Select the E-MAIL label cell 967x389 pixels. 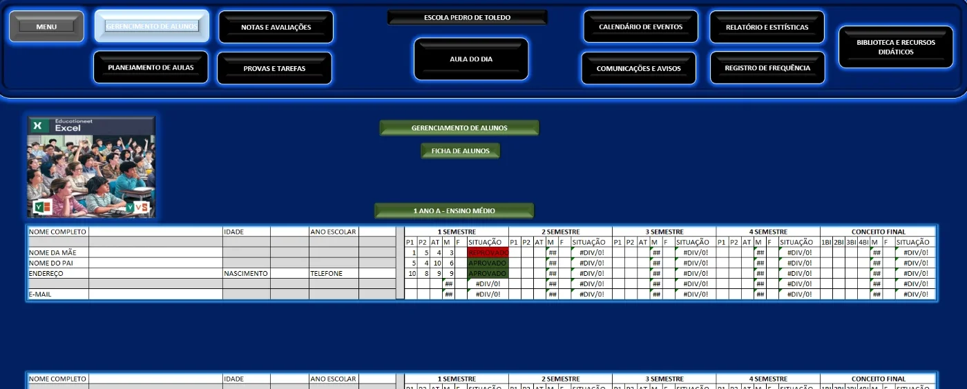(58, 294)
